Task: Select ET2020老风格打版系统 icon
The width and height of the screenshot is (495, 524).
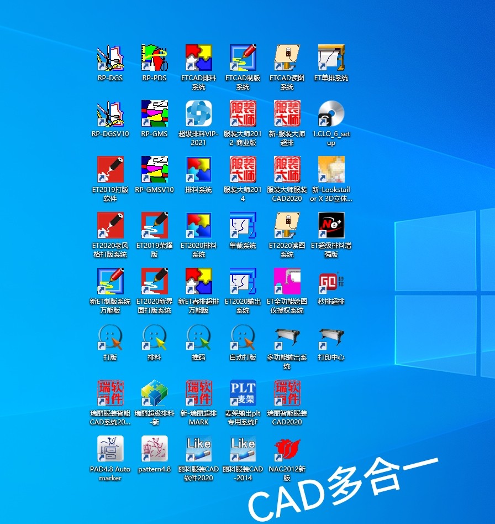Action: (x=110, y=225)
